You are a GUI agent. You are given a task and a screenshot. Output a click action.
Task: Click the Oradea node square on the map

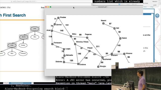pyautogui.click(x=58, y=18)
